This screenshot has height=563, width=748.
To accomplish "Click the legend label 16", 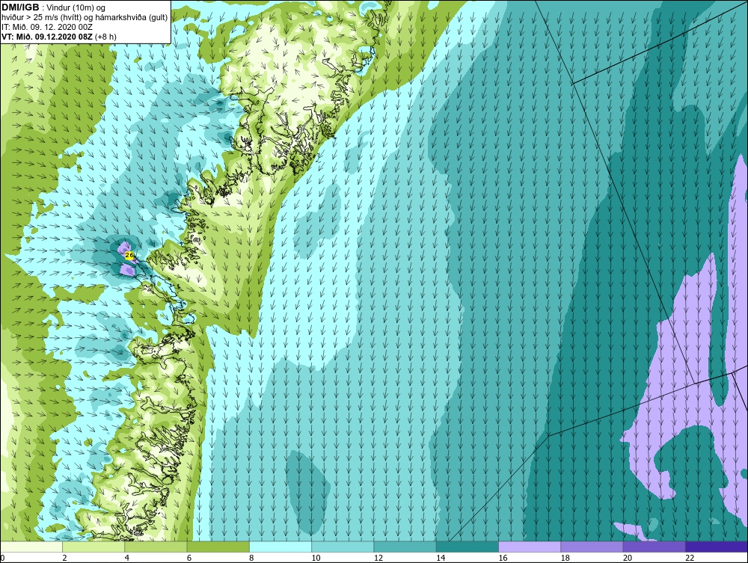I will 503,559.
